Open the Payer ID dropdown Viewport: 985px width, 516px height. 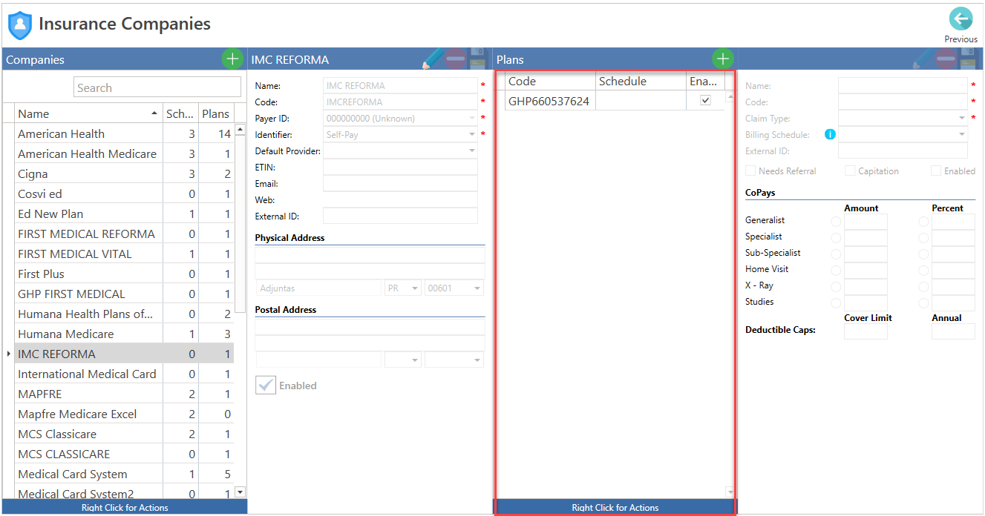471,118
